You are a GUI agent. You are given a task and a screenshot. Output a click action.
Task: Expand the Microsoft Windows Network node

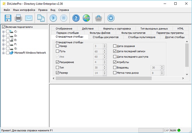point(3,53)
